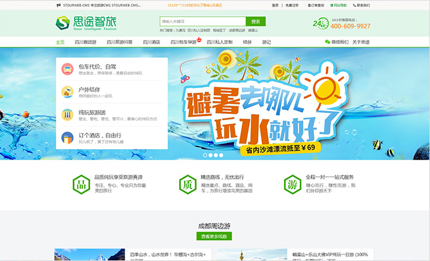Screen dimensions: 430x261
Task: Select the 四川私人定制团 hot search link
Action: 199,30
